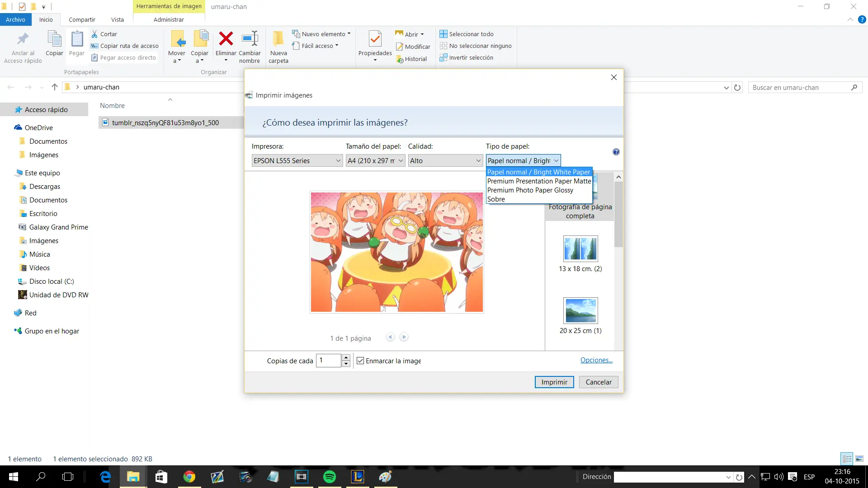Expand the taskbar Dirección dropdown

pos(728,477)
